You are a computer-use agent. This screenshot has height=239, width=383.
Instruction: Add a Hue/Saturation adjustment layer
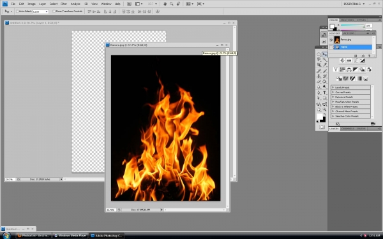(x=342, y=69)
